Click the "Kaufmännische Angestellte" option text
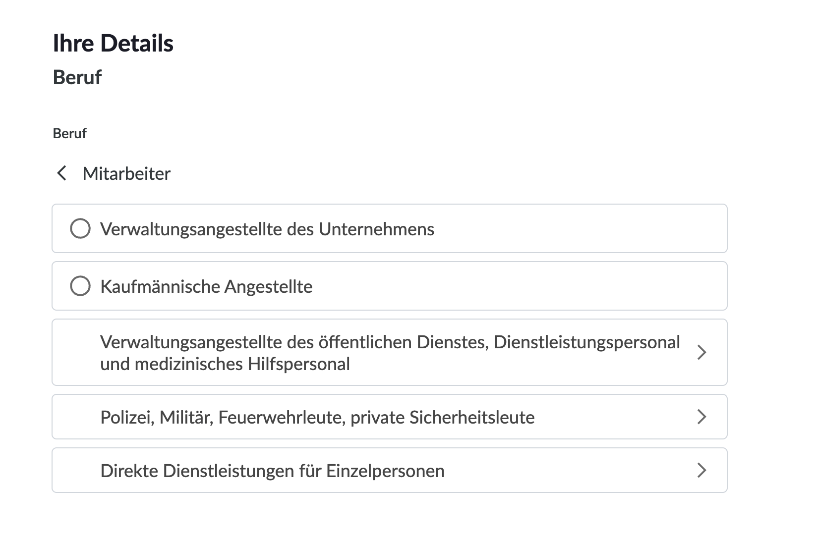Viewport: 814px width, 540px height. (207, 286)
